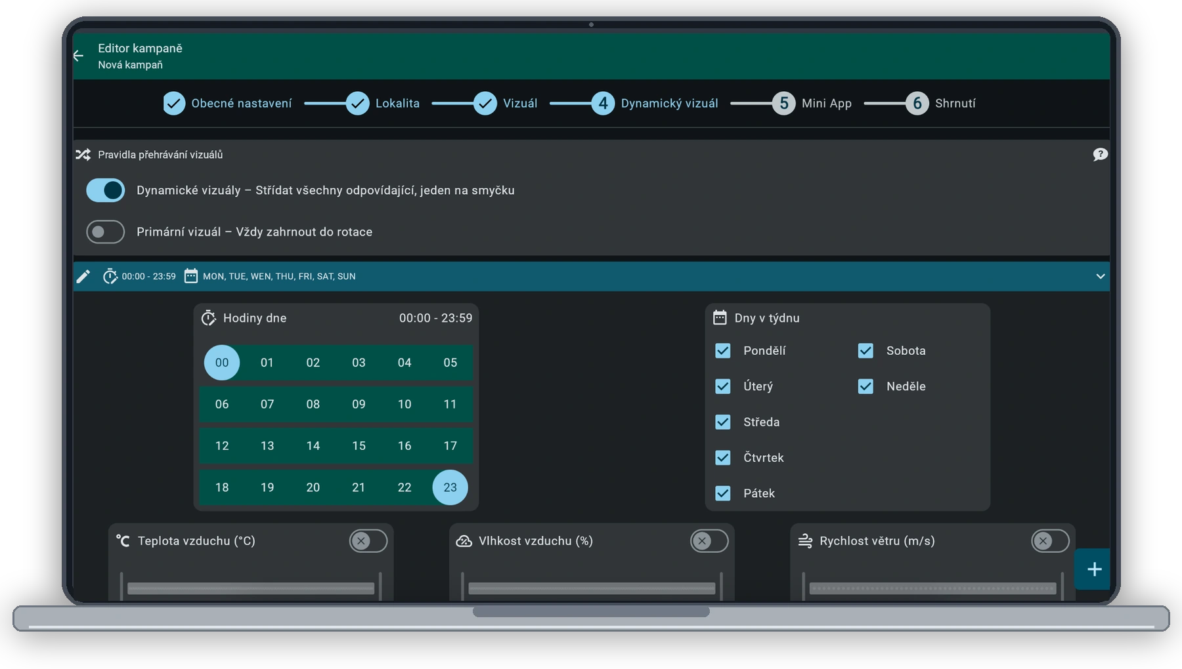
Task: Enable the Teplota vzduchu condition switch
Action: 368,541
